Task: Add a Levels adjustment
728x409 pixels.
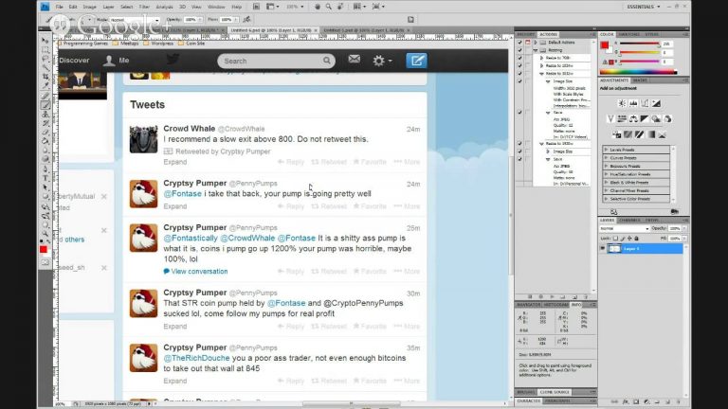Action: [x=633, y=103]
